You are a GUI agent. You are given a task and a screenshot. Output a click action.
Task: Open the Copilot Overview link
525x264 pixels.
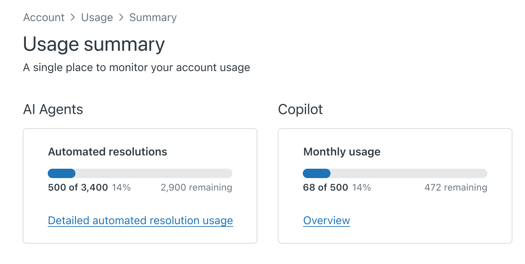pos(327,221)
